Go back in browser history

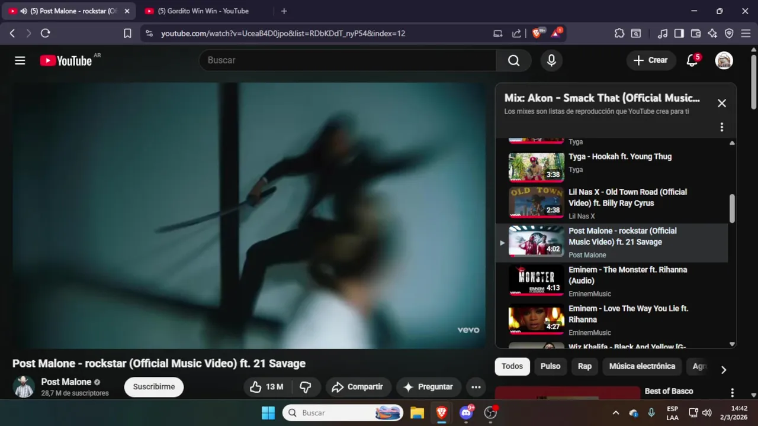[x=12, y=34]
